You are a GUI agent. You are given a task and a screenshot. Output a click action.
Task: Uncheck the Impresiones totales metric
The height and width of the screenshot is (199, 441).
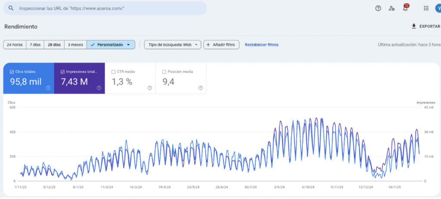62,72
